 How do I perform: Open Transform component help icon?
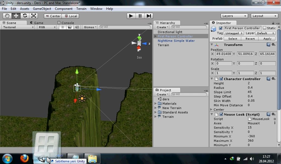pos(268,45)
